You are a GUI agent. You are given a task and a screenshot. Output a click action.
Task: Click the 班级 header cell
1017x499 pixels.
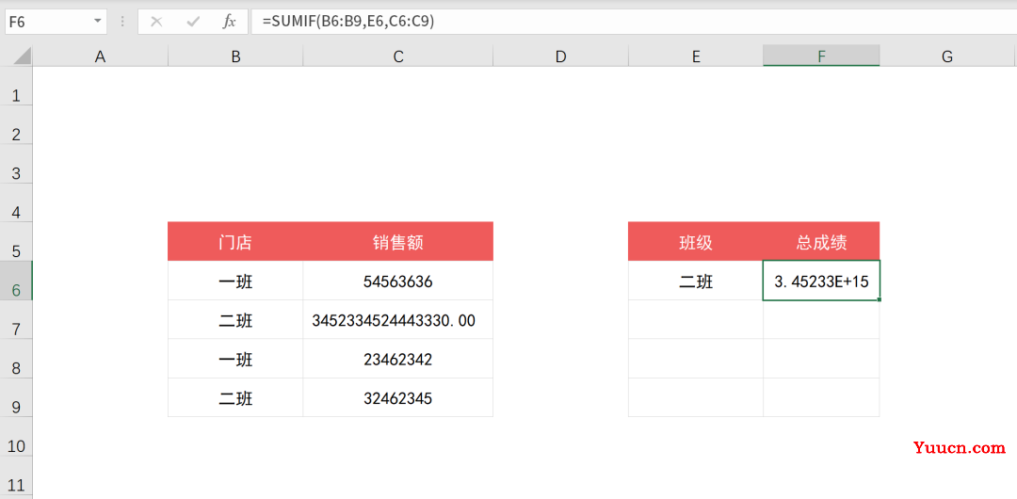[696, 241]
